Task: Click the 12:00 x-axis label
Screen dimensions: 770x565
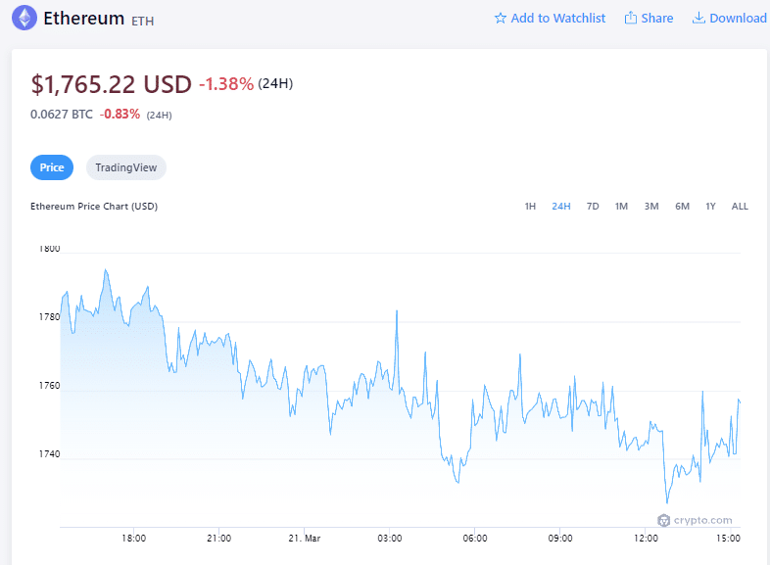Action: point(646,539)
